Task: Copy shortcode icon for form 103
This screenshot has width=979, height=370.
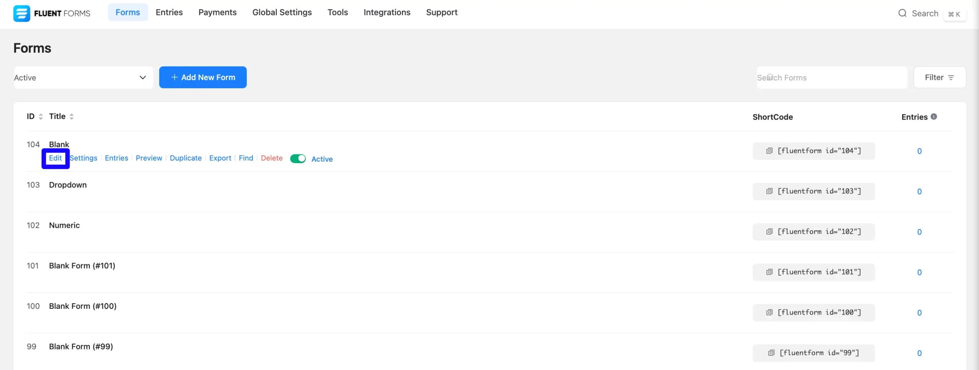Action: pos(769,191)
